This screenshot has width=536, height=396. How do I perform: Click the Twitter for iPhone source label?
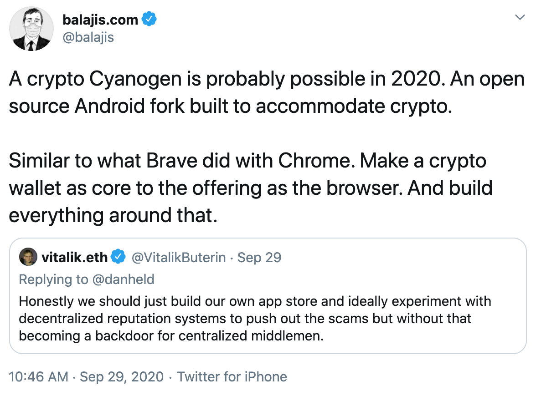(x=232, y=377)
